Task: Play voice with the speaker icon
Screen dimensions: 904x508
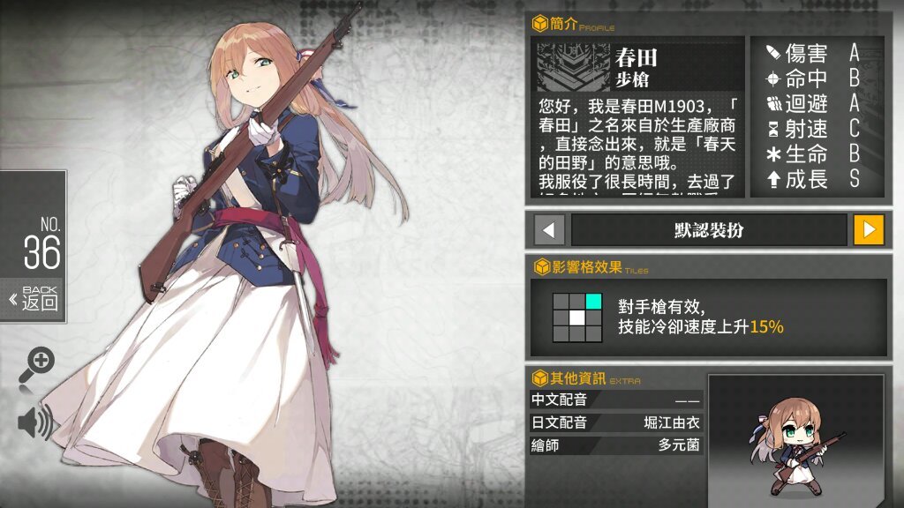Action: (x=35, y=422)
